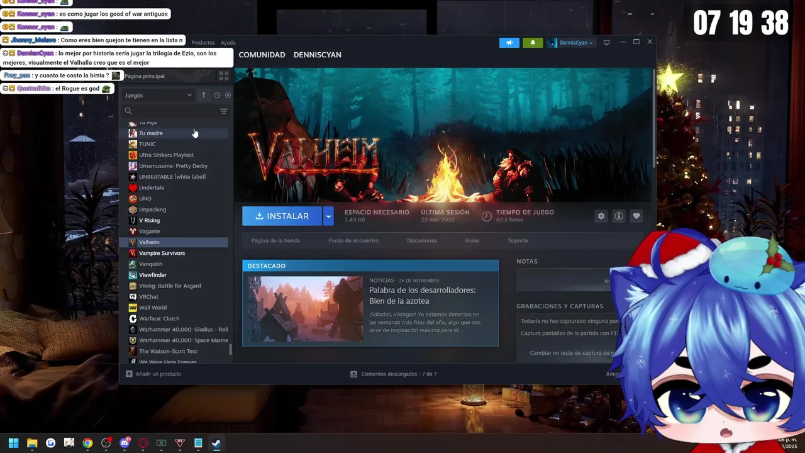Select Tu madre in game list
The height and width of the screenshot is (453, 805).
tap(174, 133)
